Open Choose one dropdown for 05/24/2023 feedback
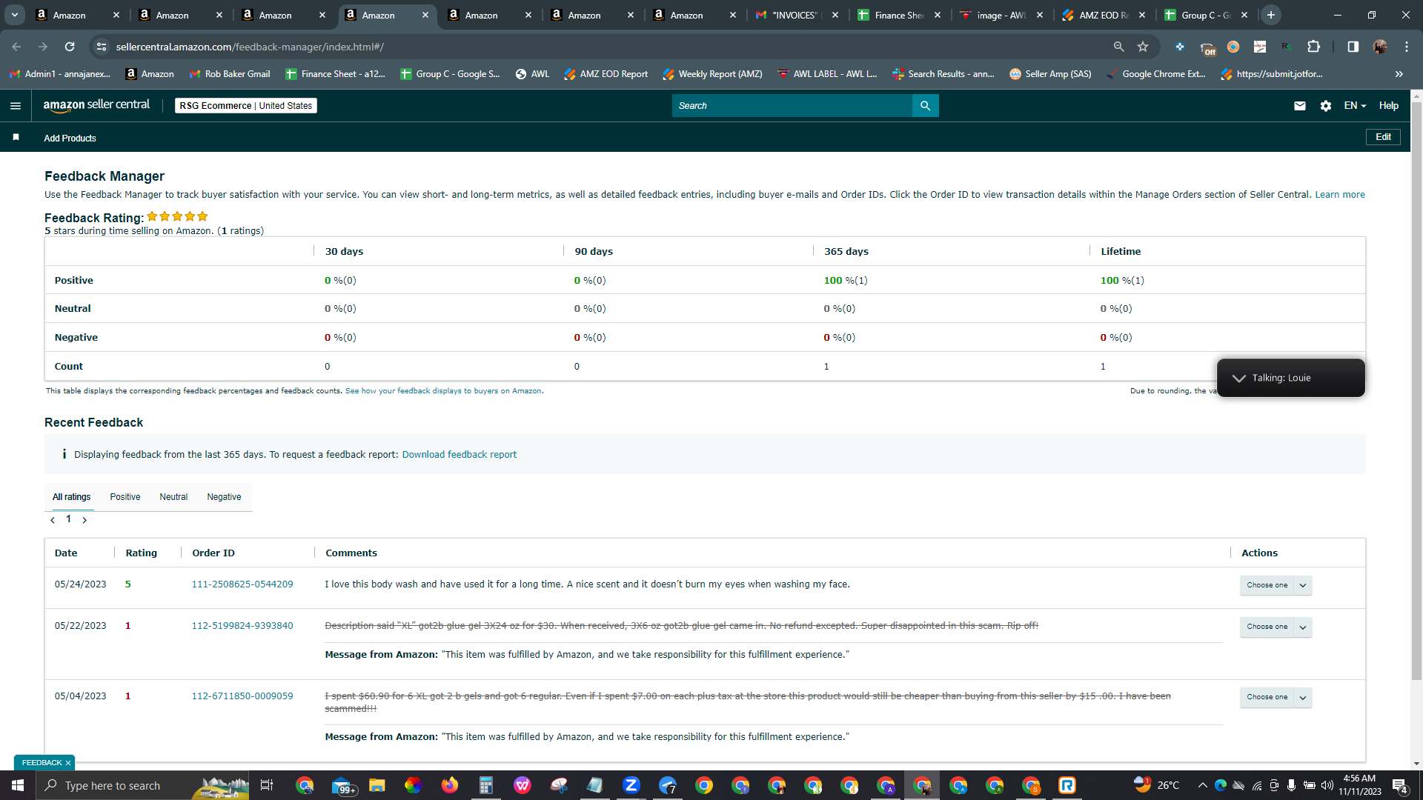This screenshot has width=1423, height=800. [x=1276, y=585]
